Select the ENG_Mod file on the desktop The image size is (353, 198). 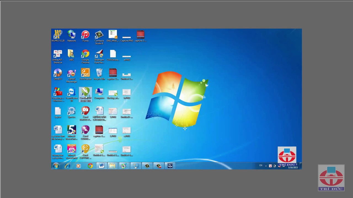[113, 36]
